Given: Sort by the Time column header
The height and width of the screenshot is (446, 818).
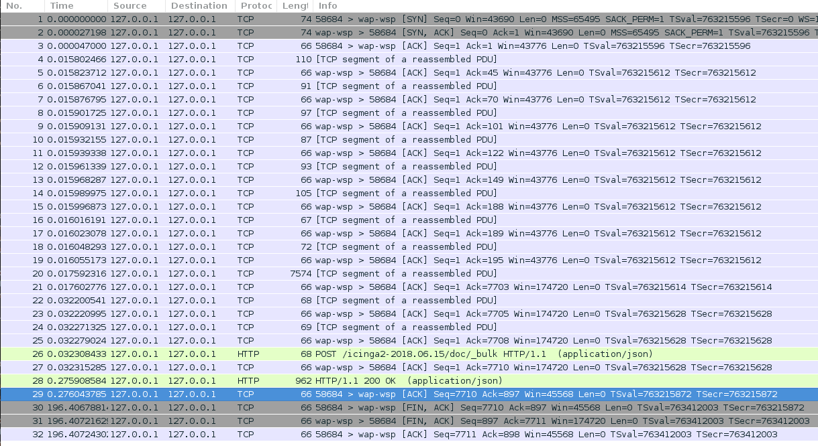Looking at the screenshot, I should pyautogui.click(x=76, y=6).
